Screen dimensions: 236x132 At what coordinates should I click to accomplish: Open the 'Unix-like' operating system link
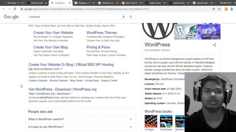171,103
